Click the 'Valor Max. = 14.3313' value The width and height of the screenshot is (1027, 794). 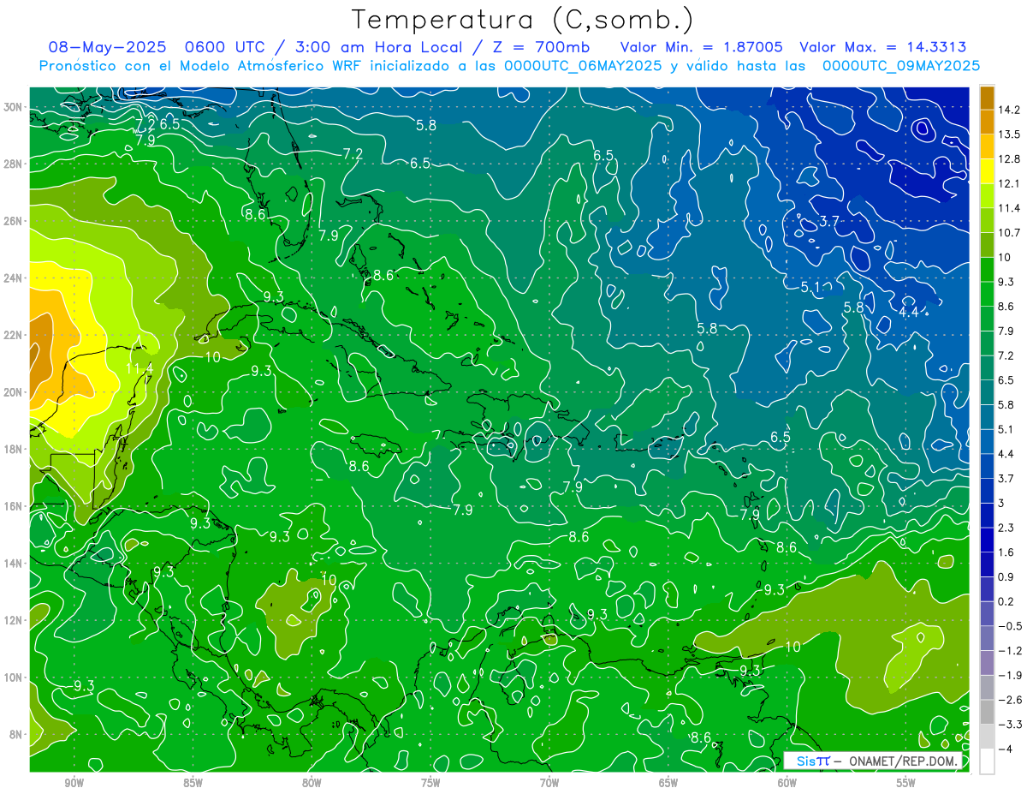point(883,47)
